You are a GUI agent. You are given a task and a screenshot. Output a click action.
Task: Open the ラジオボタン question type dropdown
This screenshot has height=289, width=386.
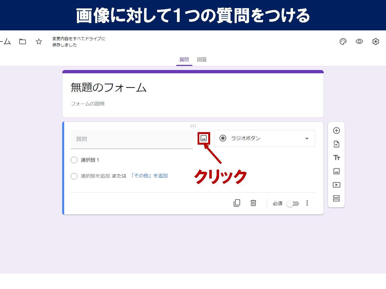265,138
